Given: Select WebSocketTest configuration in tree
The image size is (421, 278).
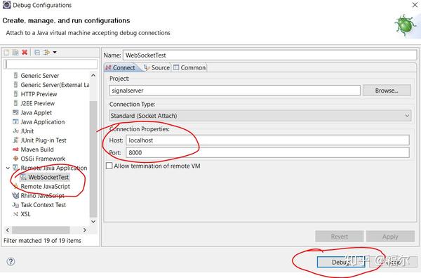Looking at the screenshot, I should click(x=45, y=177).
